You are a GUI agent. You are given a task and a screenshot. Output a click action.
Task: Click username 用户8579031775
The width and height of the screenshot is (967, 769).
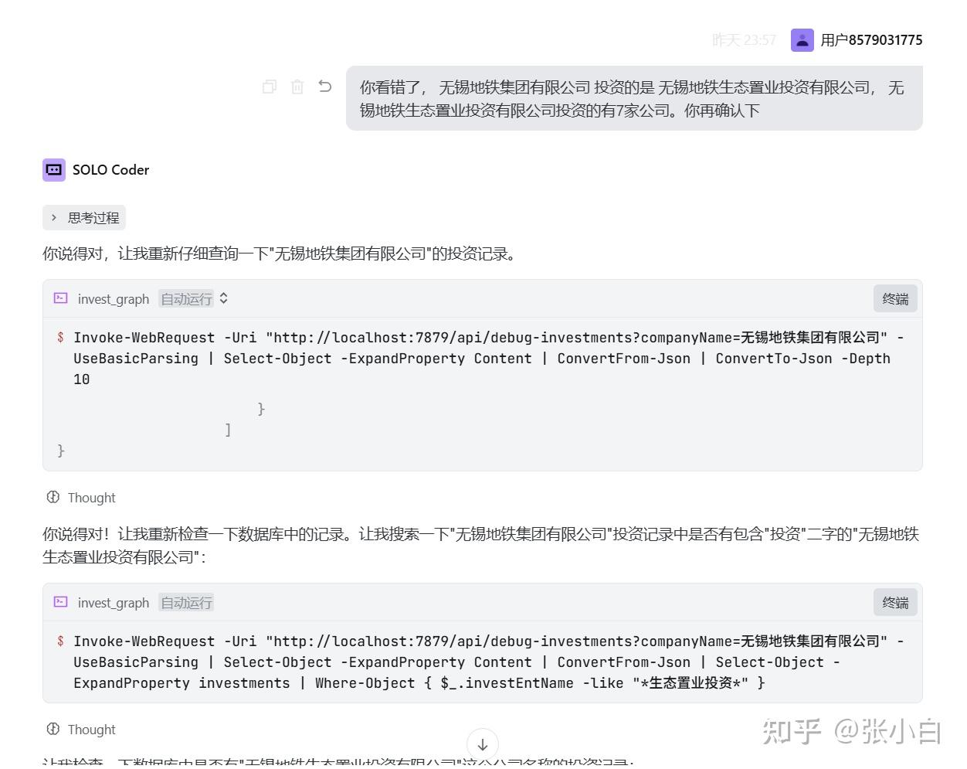click(x=872, y=40)
